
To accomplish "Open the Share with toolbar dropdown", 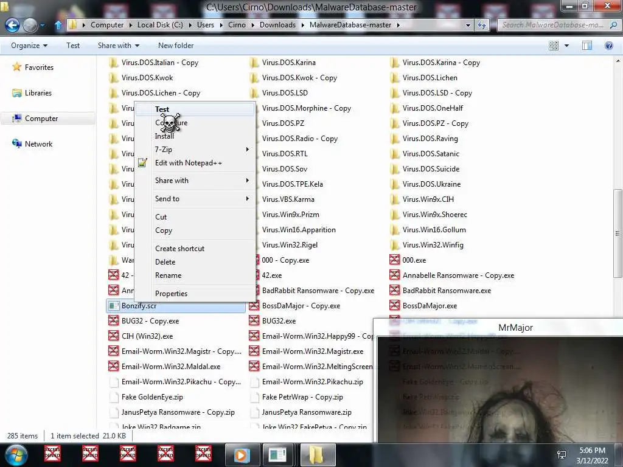I will 119,46.
